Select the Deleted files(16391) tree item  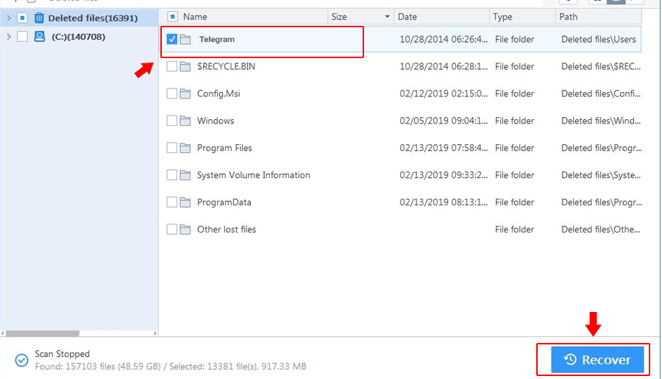click(93, 18)
